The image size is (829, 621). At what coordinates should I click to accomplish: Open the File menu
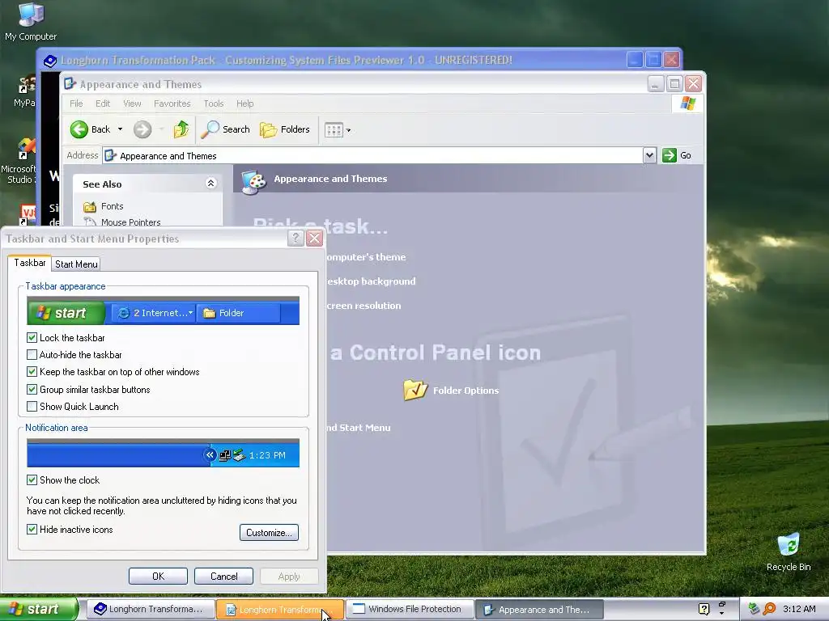[76, 103]
